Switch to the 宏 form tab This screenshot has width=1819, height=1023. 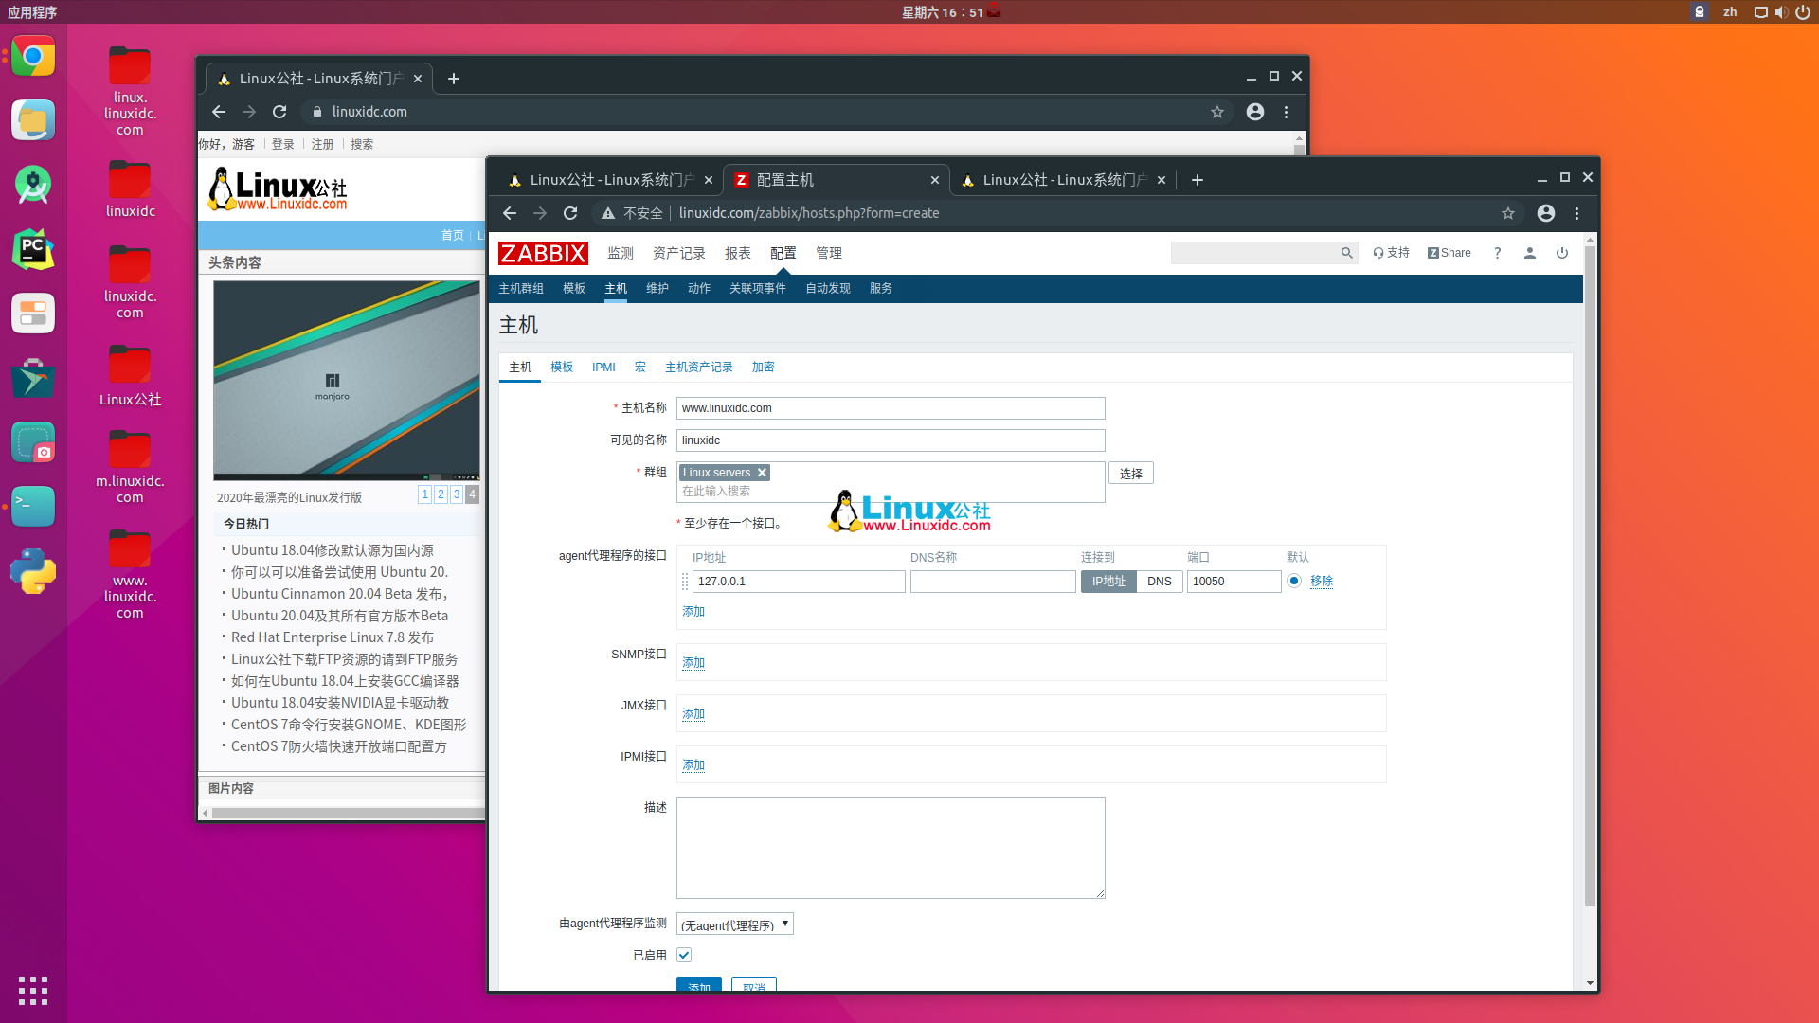[640, 367]
